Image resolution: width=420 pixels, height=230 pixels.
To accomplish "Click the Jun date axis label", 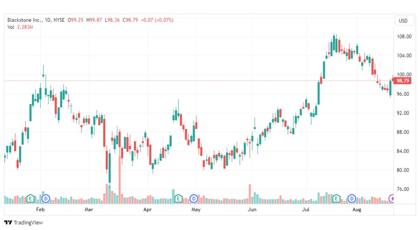I will pyautogui.click(x=252, y=209).
